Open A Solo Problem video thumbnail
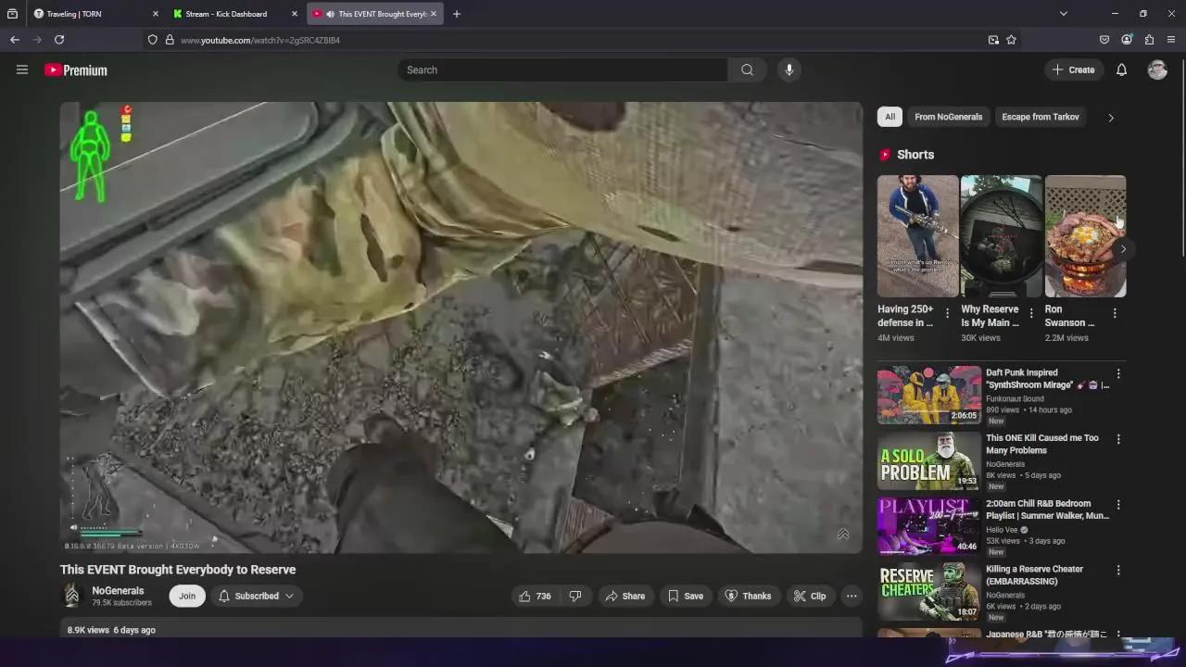 929,460
